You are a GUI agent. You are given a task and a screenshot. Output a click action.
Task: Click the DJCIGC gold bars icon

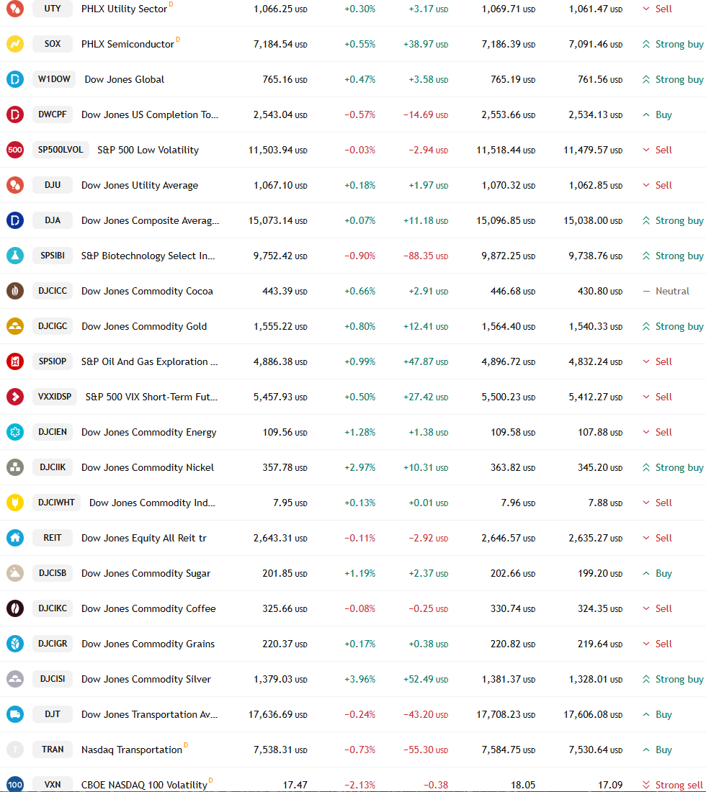15,326
